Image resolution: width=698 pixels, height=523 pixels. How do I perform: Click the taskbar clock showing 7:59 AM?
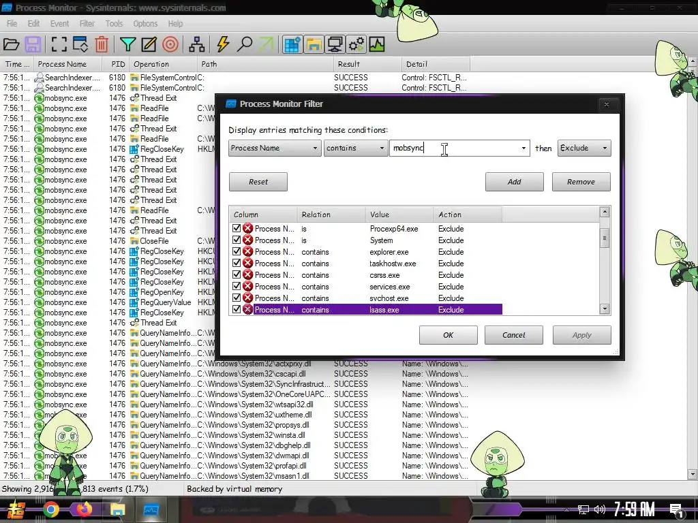(x=635, y=509)
